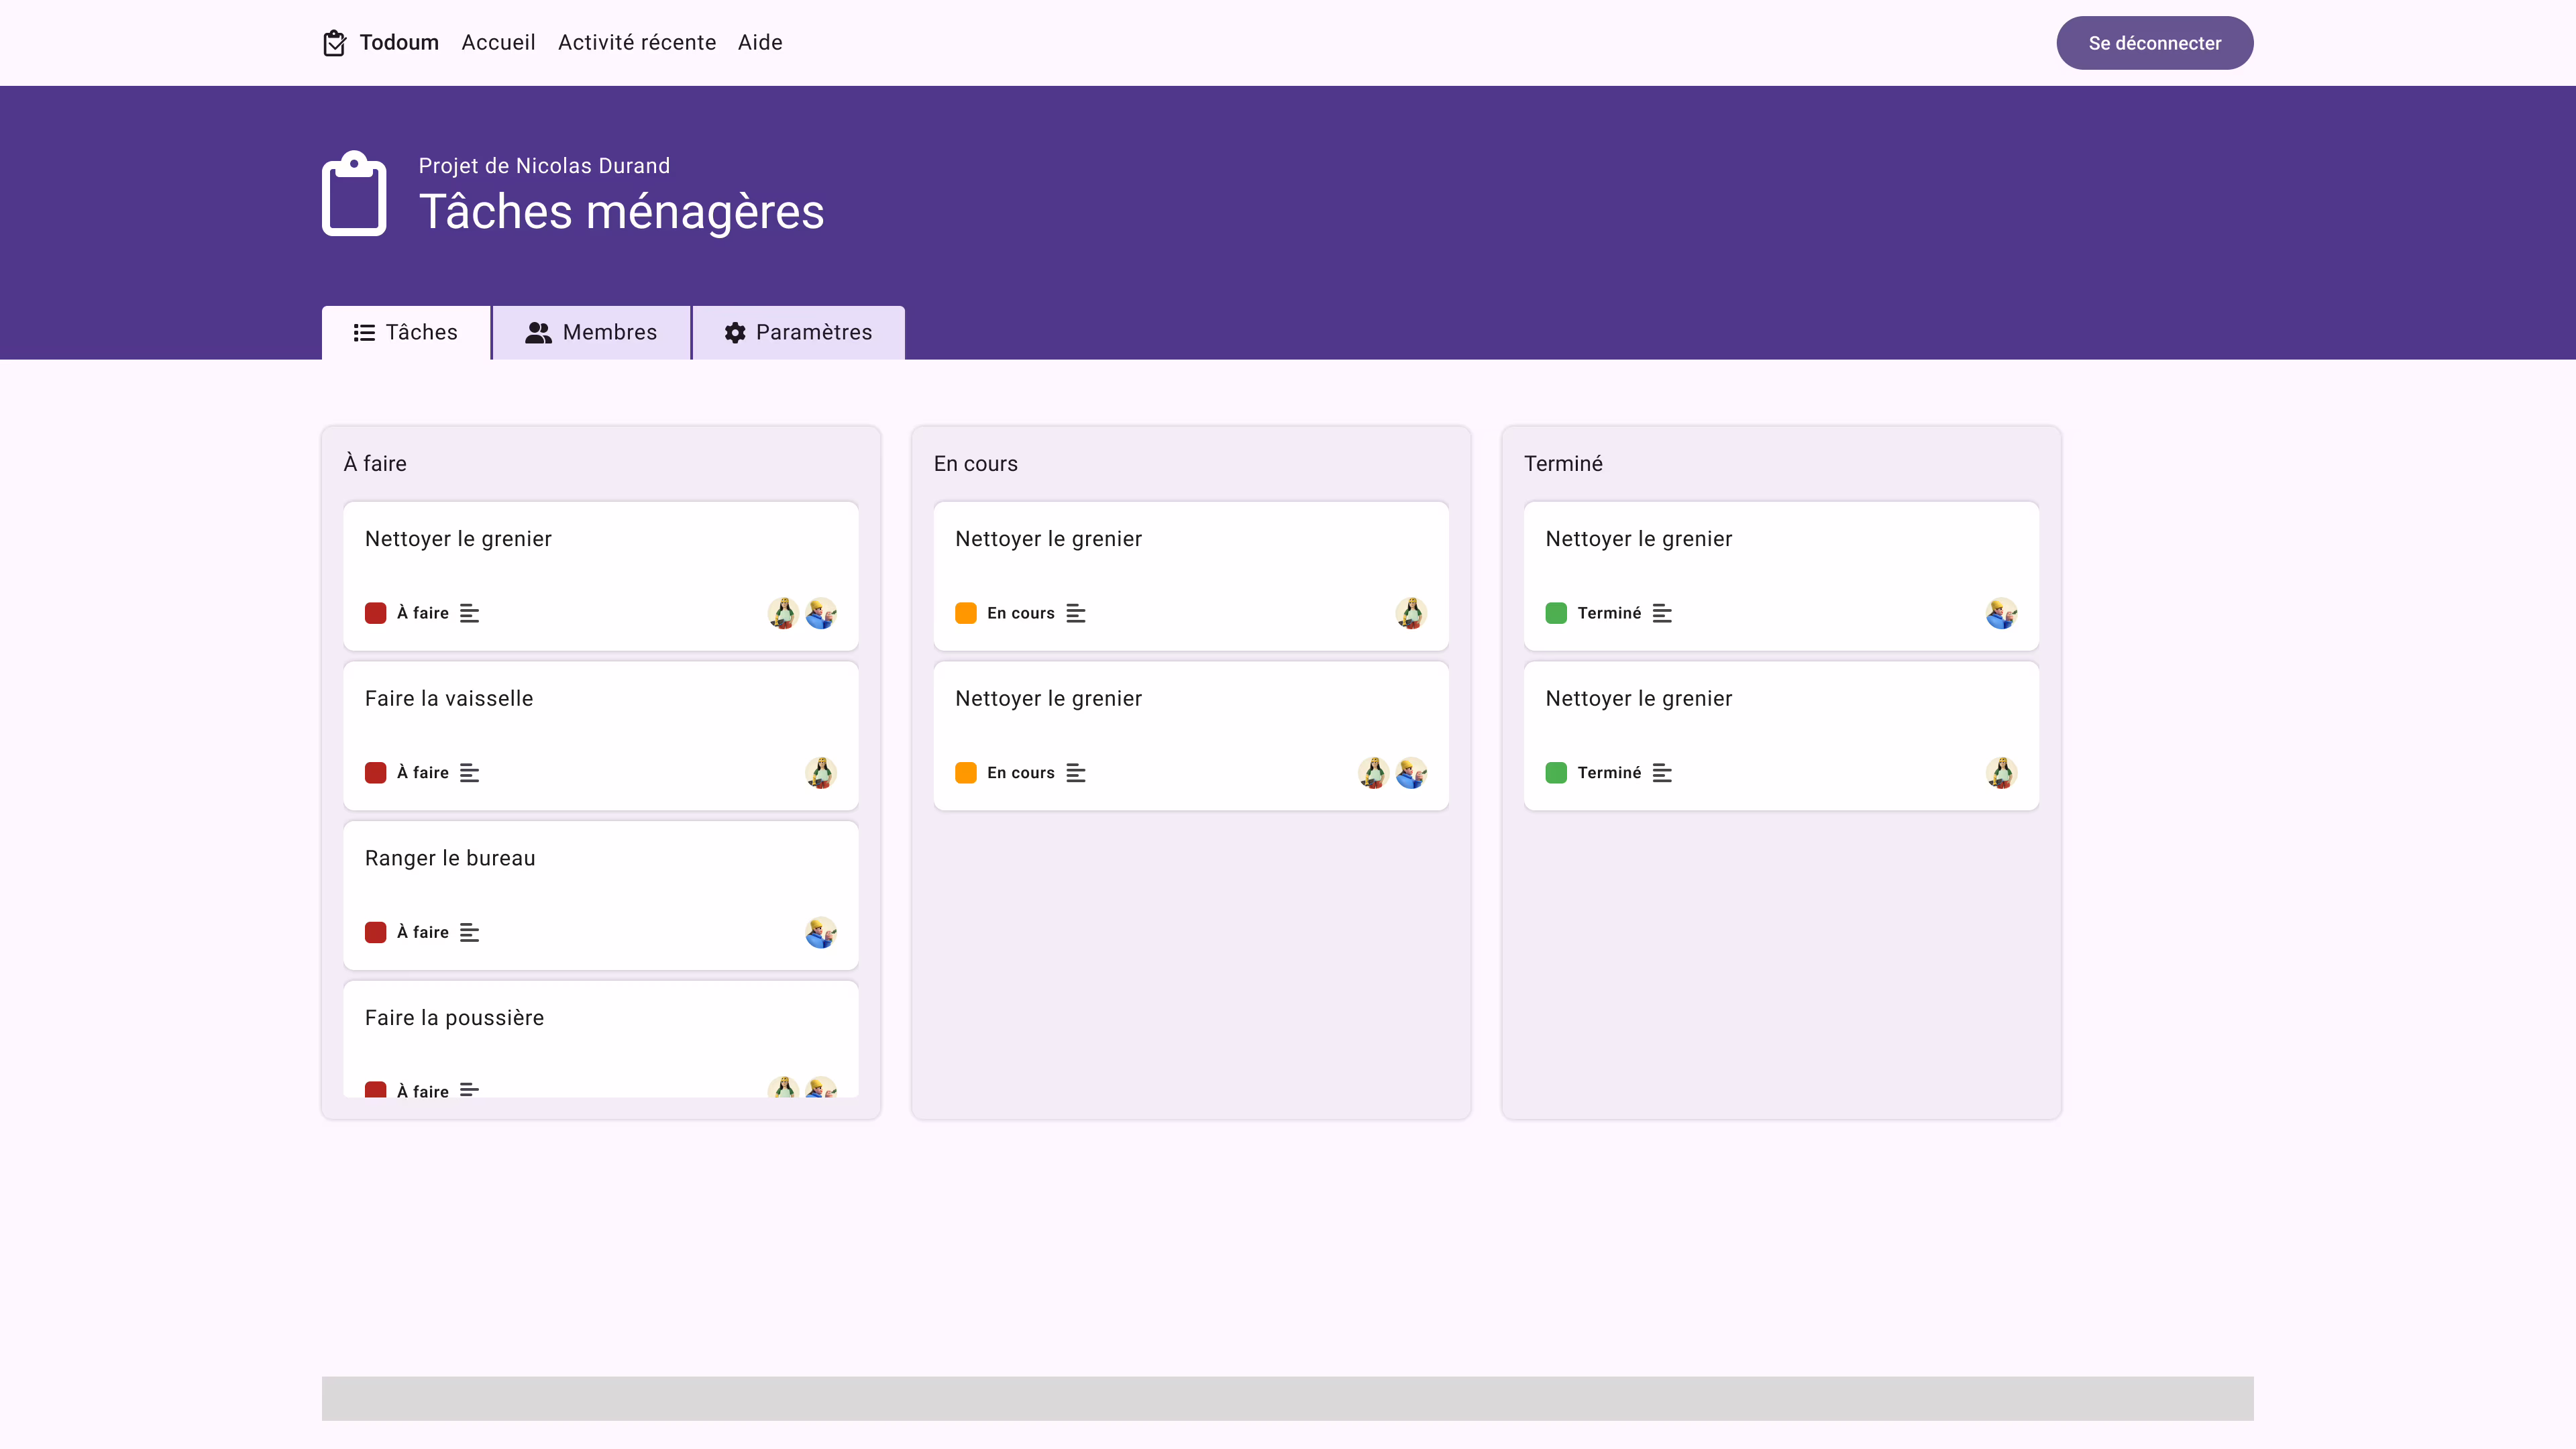The image size is (2576, 1449).
Task: Click green-shirt avatar on À faire Nettoyer le grenier
Action: pyautogui.click(x=783, y=613)
